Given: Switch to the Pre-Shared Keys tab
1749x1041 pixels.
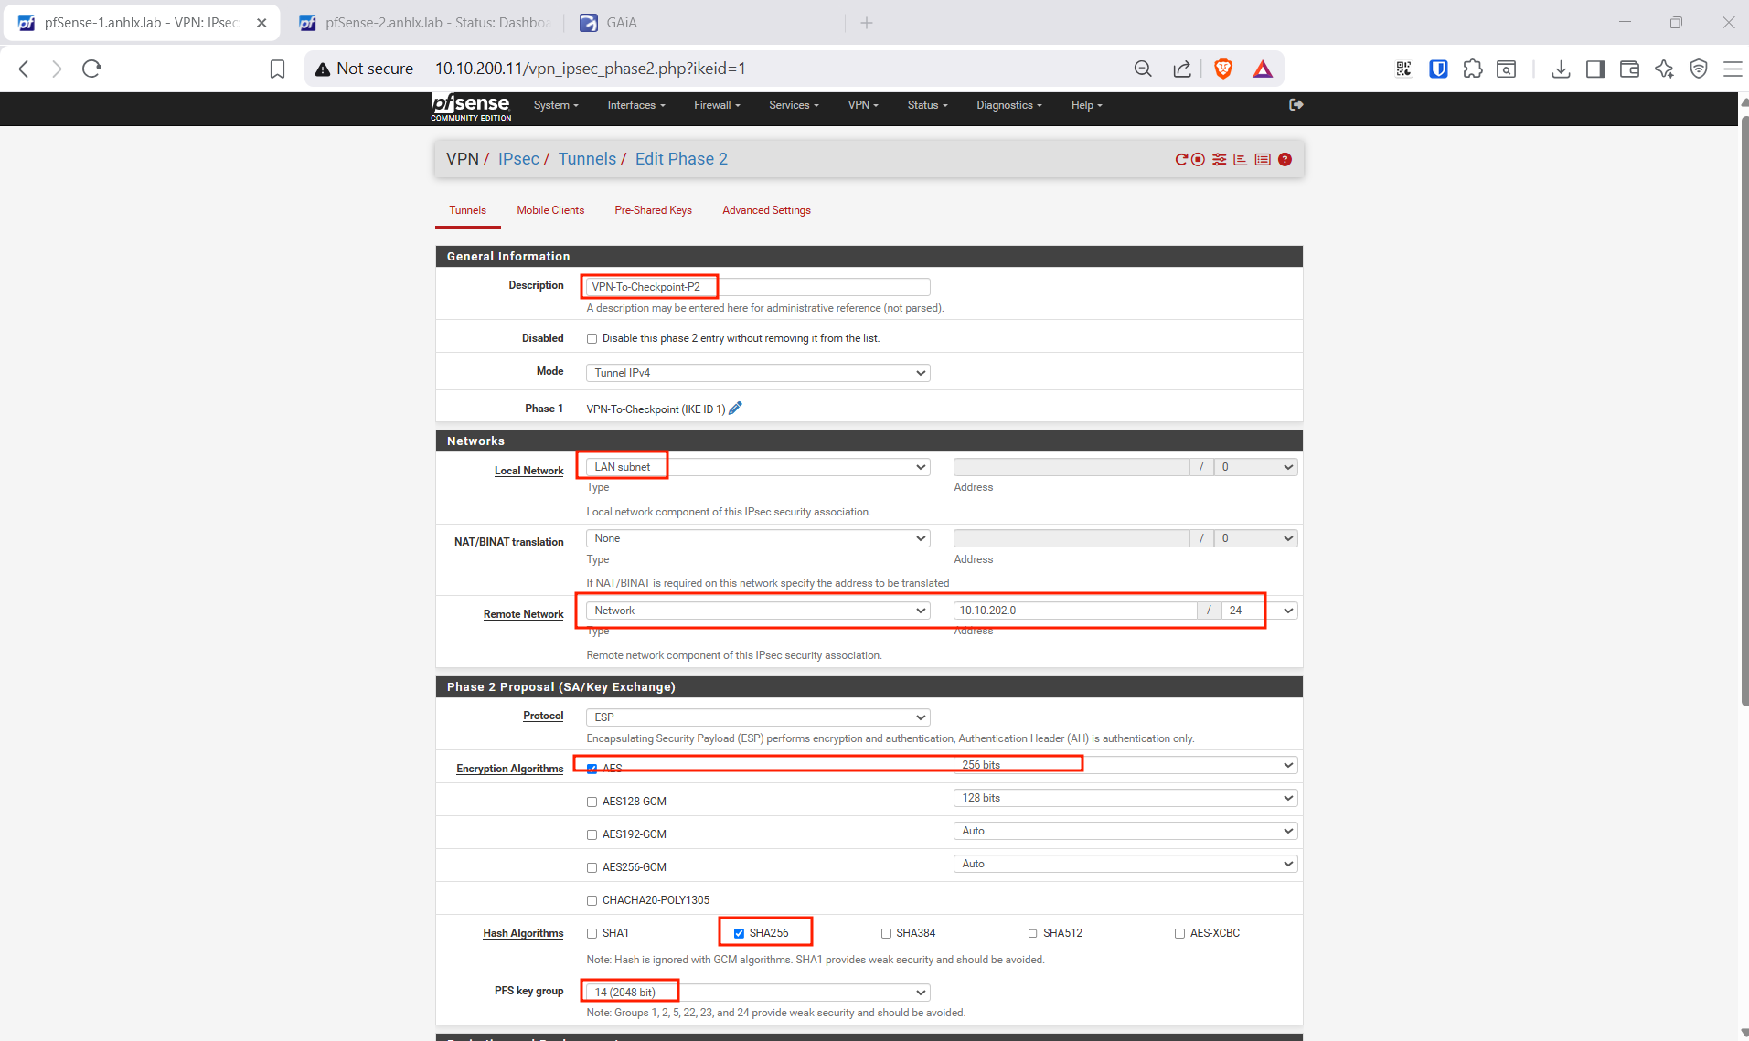Looking at the screenshot, I should [x=653, y=210].
